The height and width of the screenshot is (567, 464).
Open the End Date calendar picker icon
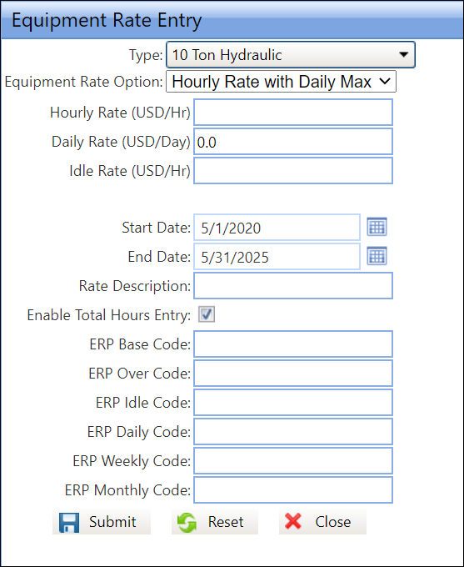pos(377,256)
